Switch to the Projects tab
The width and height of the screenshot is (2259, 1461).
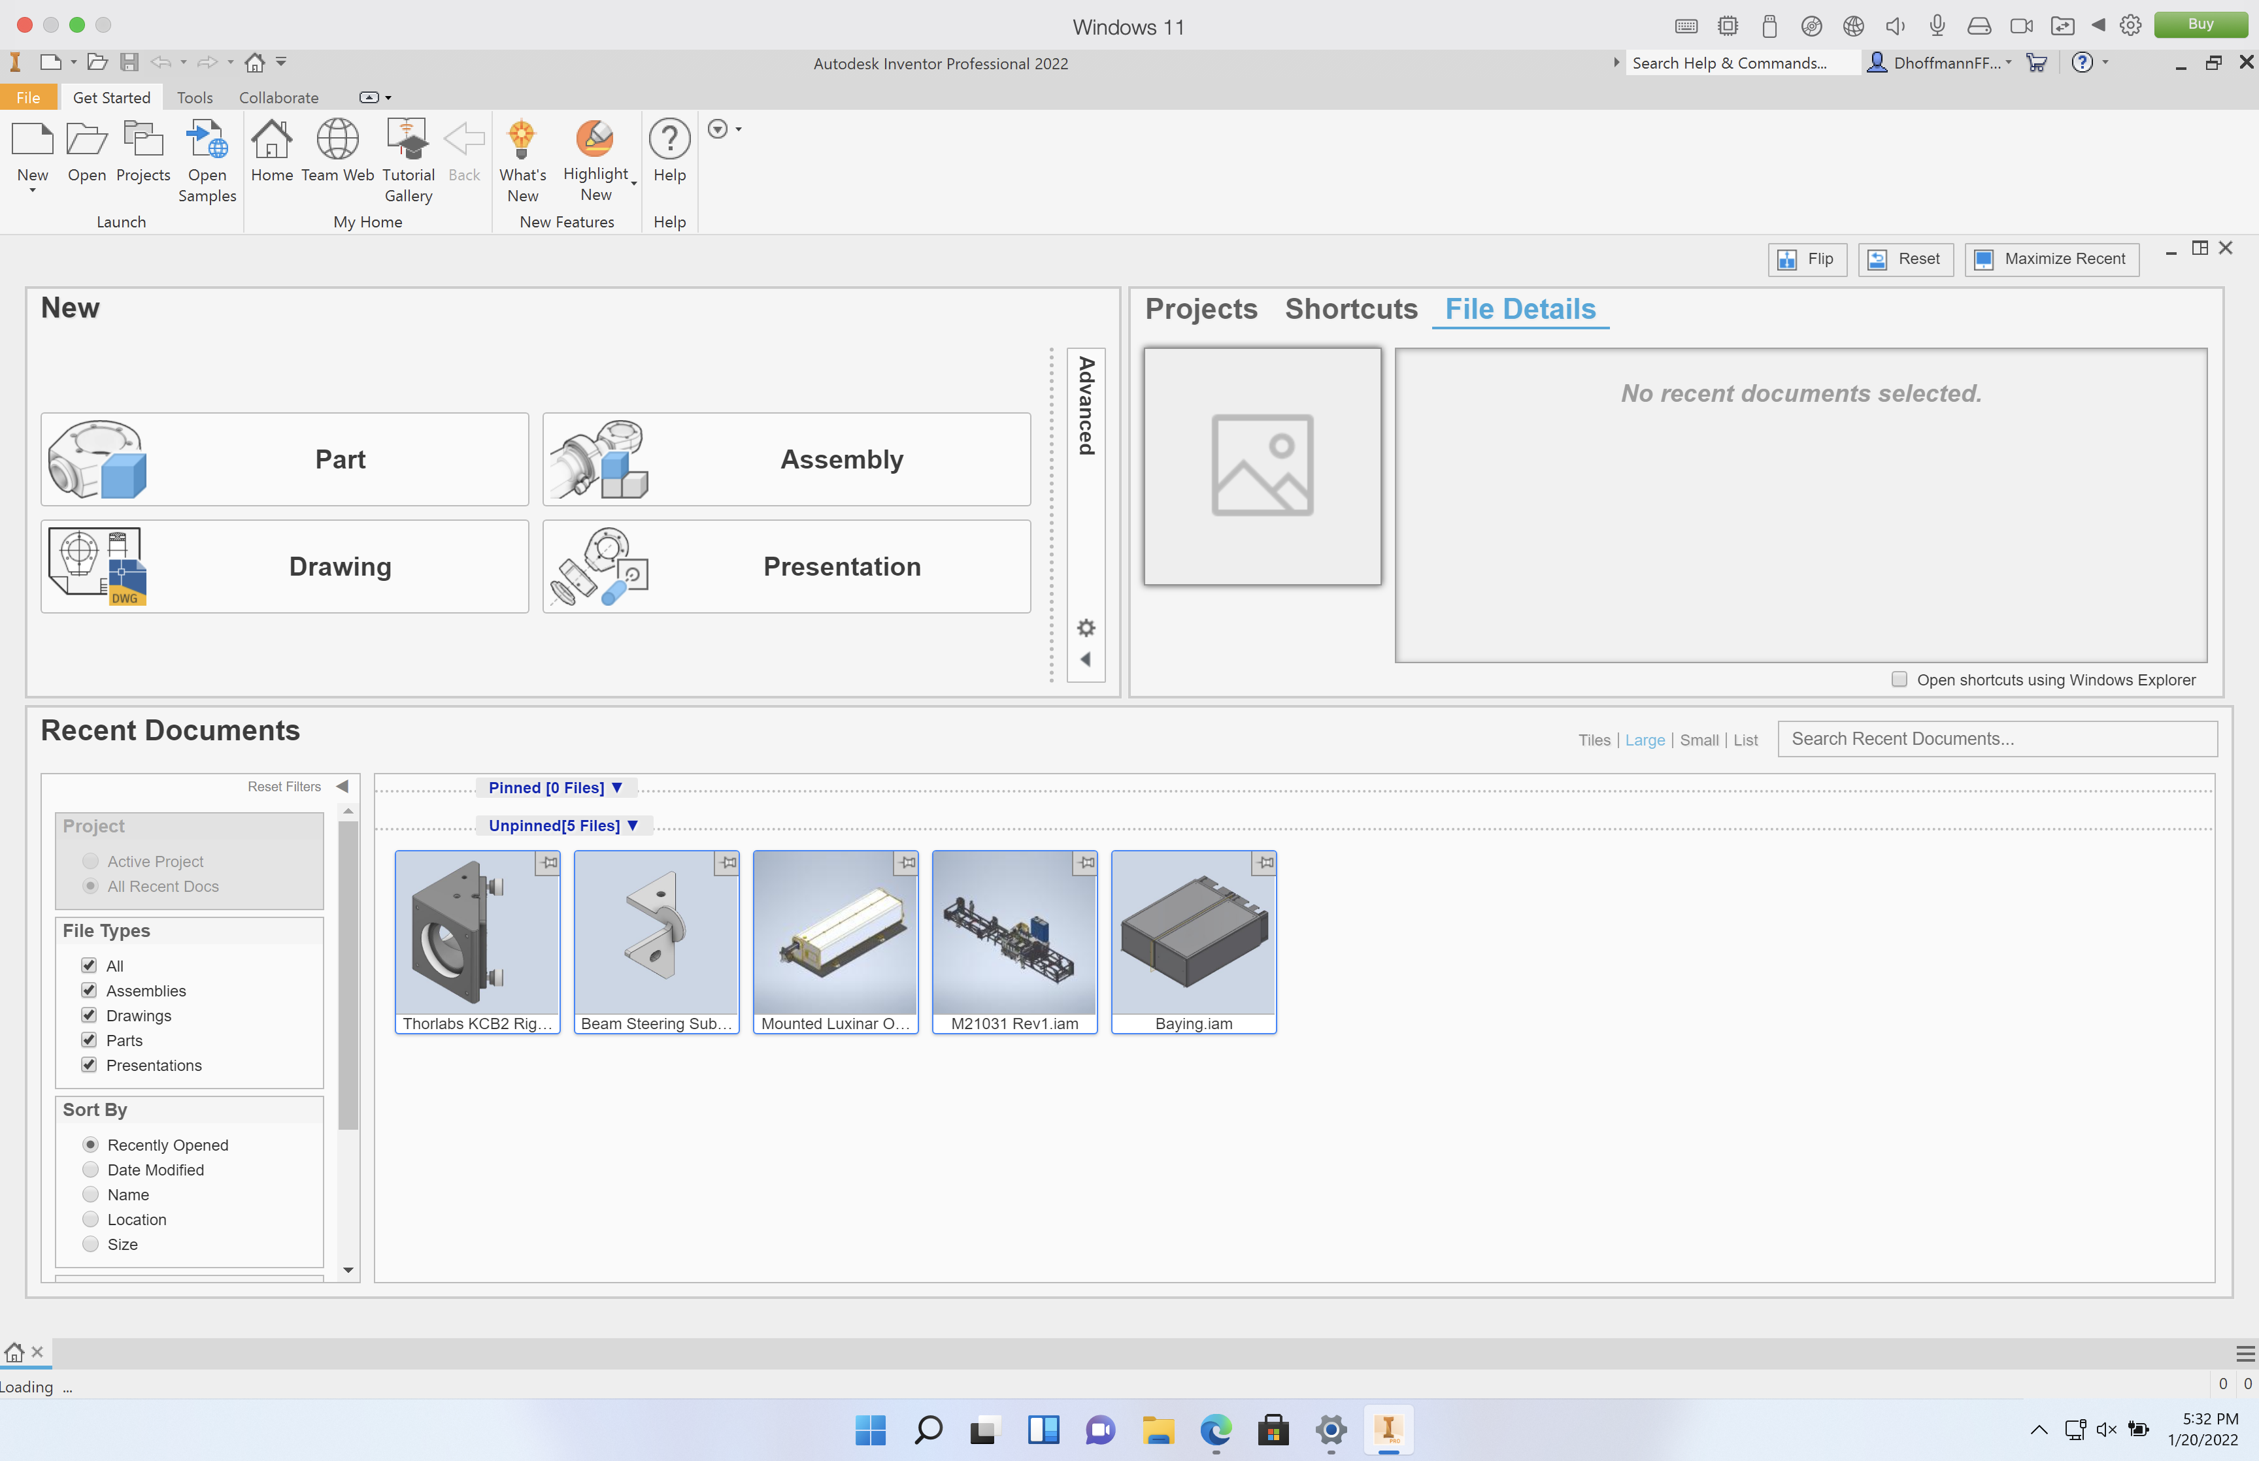(x=1202, y=309)
